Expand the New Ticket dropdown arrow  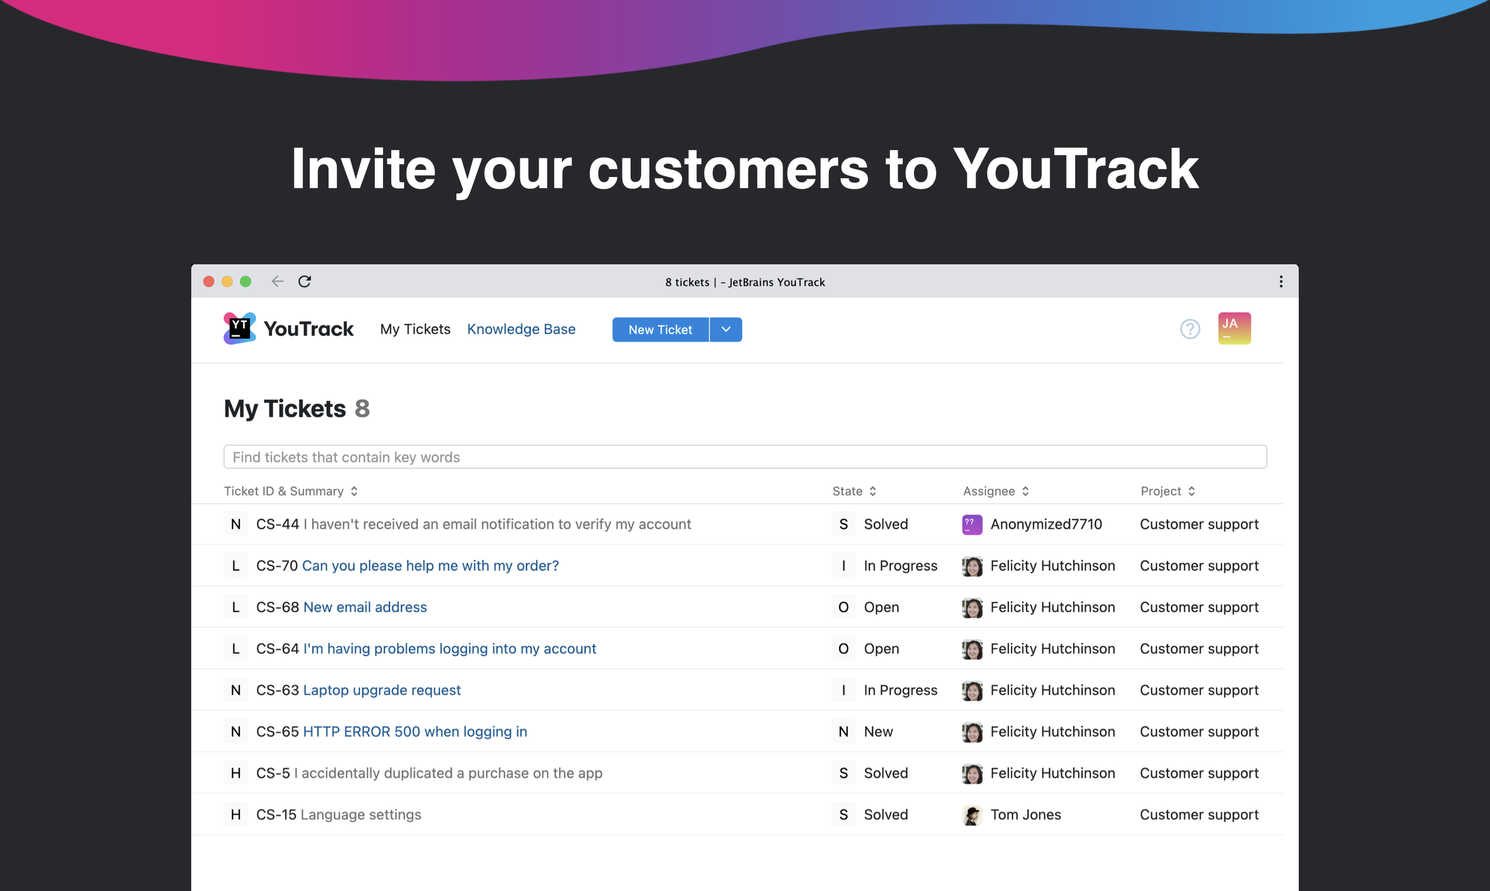click(726, 329)
